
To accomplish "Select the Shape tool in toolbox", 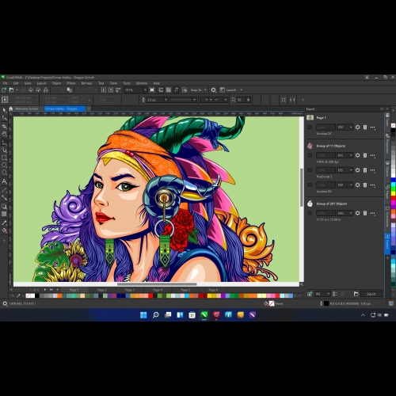I will click(4, 118).
